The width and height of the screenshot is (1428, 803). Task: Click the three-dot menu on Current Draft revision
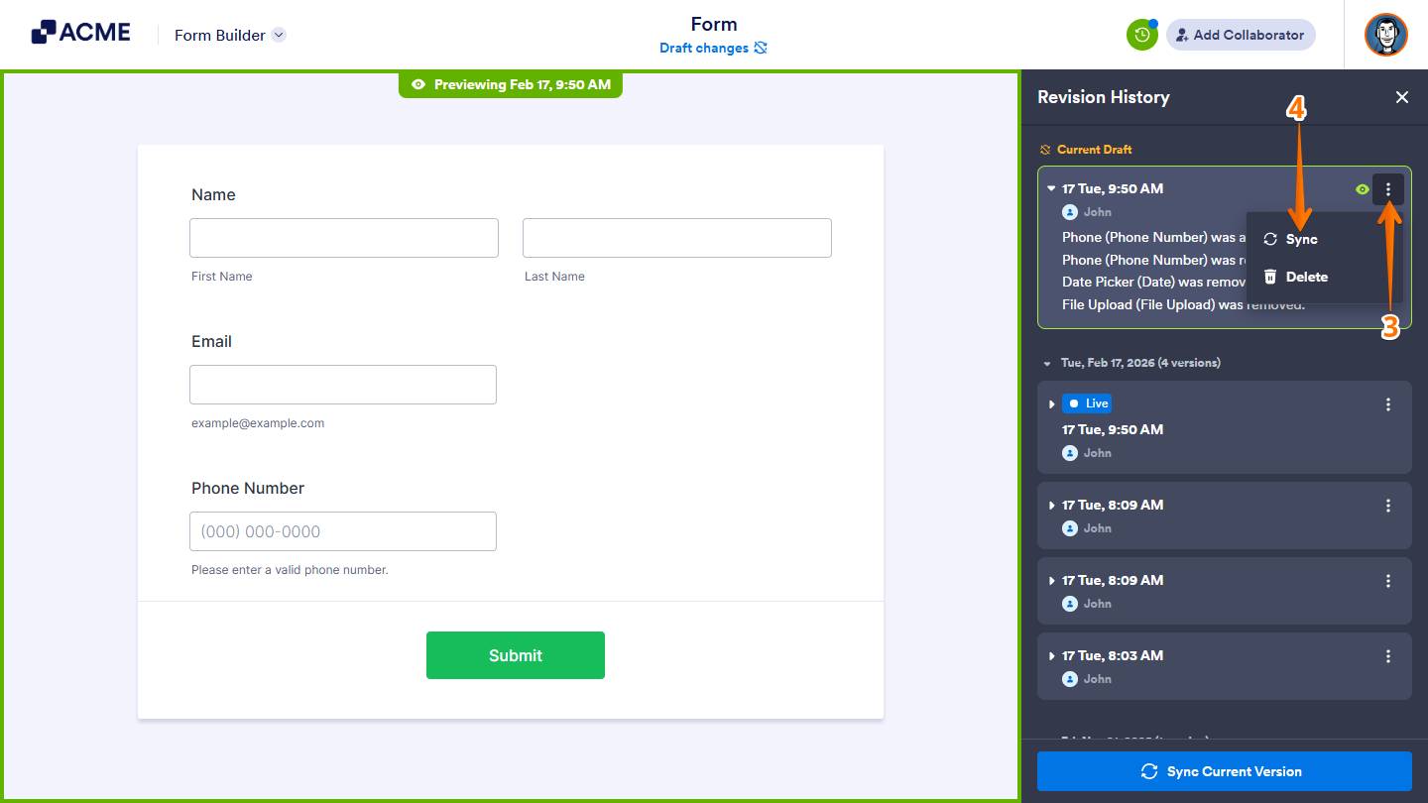1388,189
